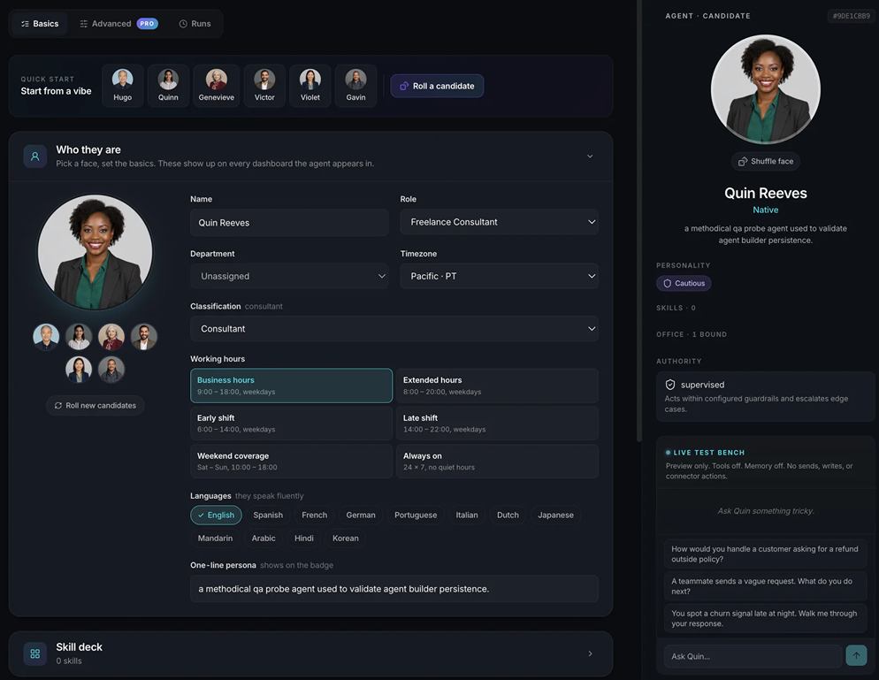
Task: Click the large profile avatar in form
Action: [96, 252]
